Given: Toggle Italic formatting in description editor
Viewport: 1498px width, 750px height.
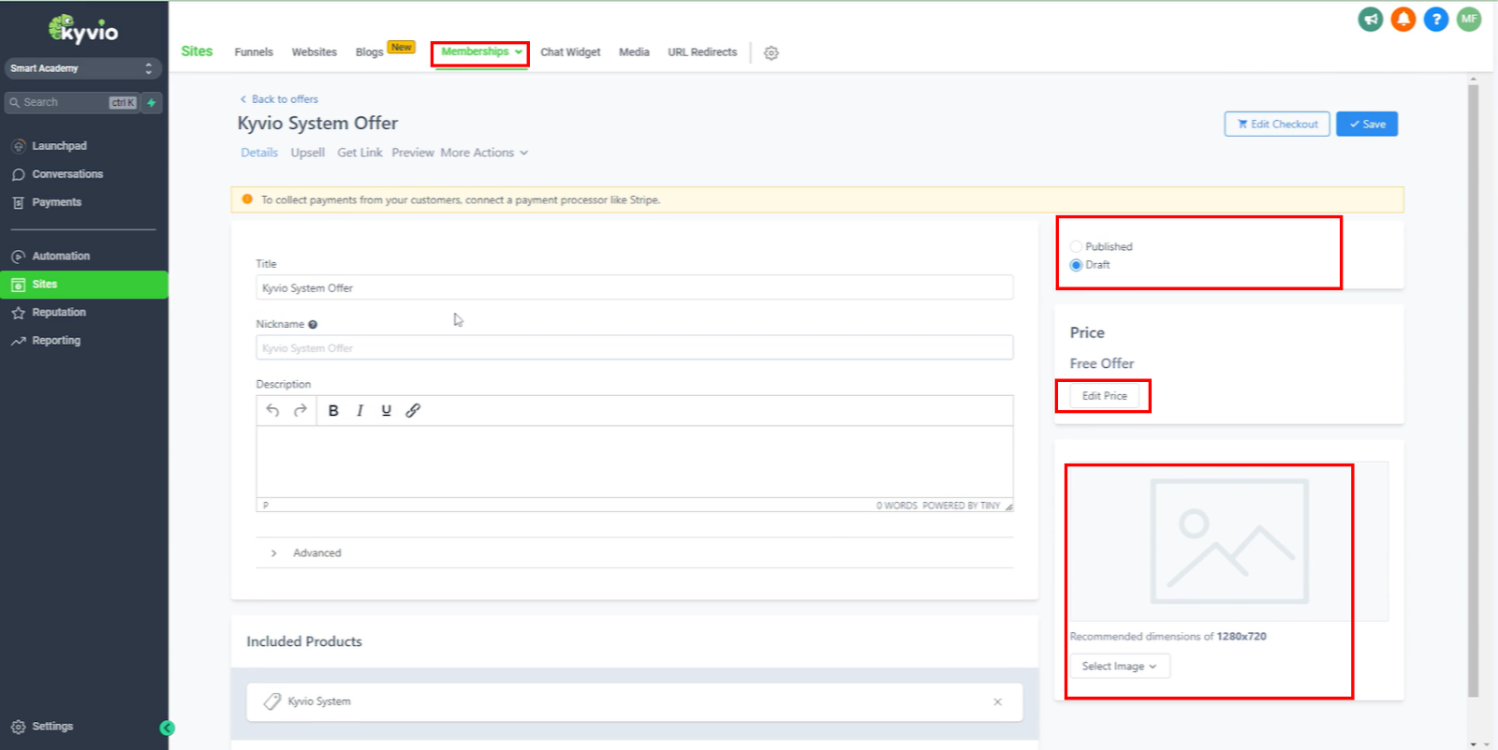Looking at the screenshot, I should click(360, 411).
